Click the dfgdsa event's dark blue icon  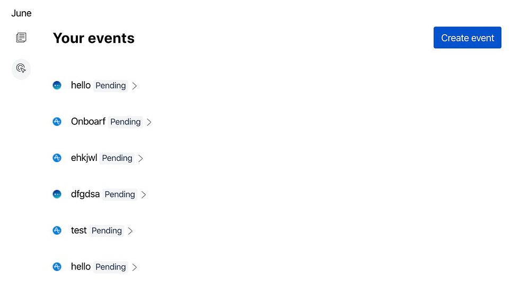(x=57, y=194)
